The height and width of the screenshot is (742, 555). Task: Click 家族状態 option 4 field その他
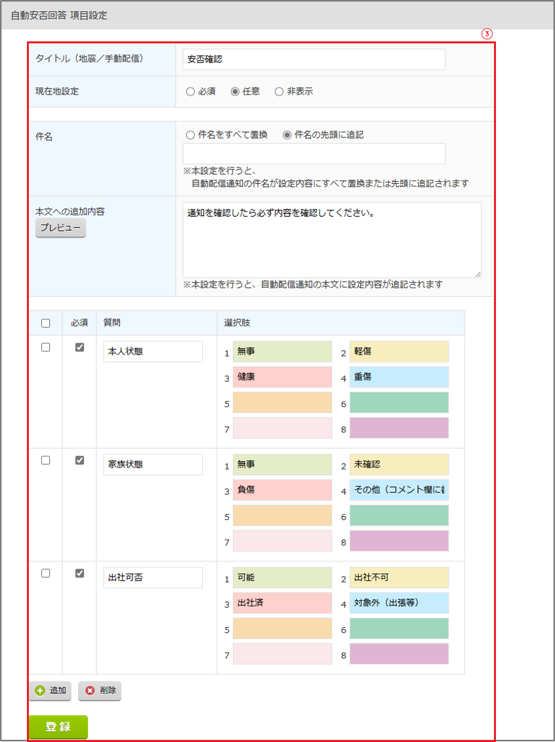(400, 491)
